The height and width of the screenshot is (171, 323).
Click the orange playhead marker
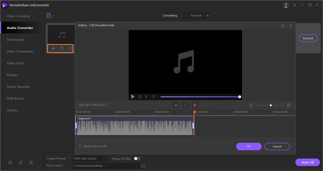194,112
